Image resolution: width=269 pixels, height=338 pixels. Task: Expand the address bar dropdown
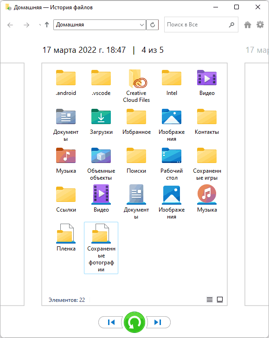tap(142, 25)
